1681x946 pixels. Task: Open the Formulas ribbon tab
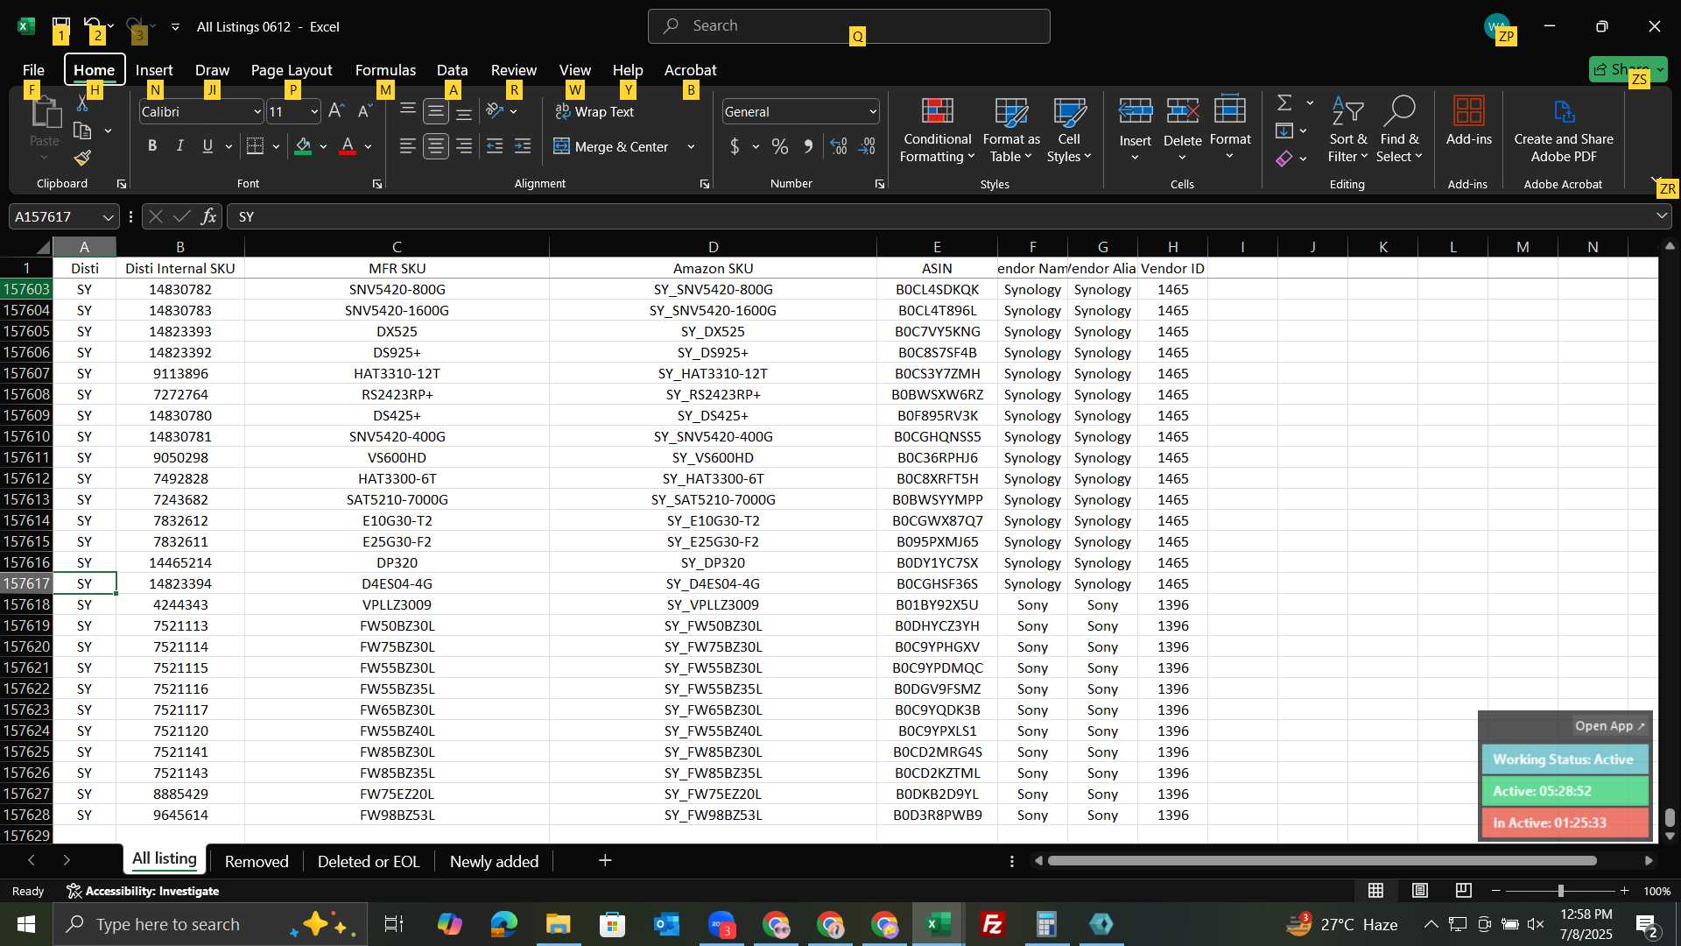[385, 69]
